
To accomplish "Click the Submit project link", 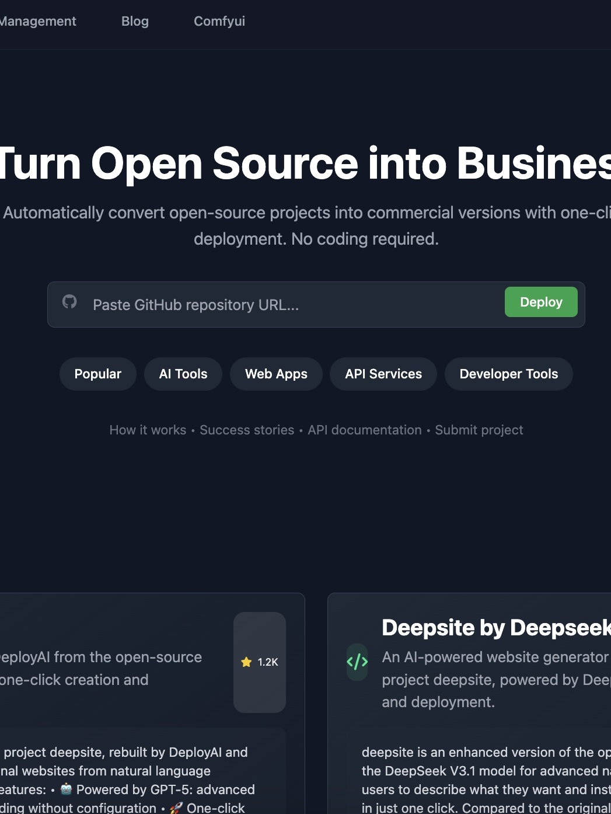I will point(479,430).
